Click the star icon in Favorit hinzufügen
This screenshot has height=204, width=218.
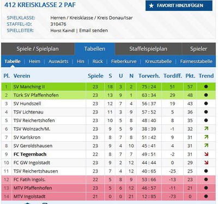pyautogui.click(x=152, y=5)
